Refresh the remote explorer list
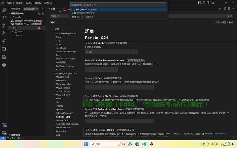 point(39,13)
